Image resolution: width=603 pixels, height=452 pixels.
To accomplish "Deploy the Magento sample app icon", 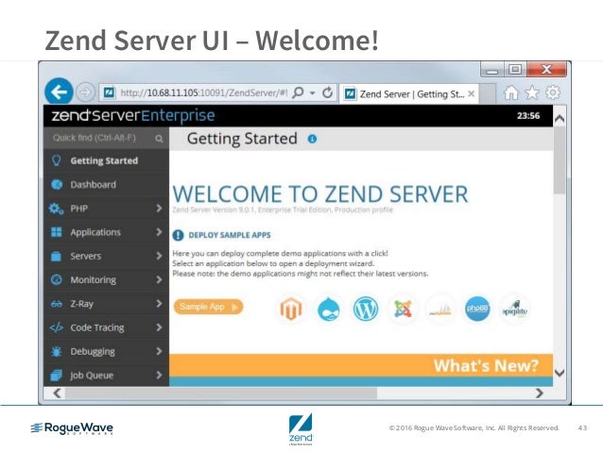I will point(291,309).
